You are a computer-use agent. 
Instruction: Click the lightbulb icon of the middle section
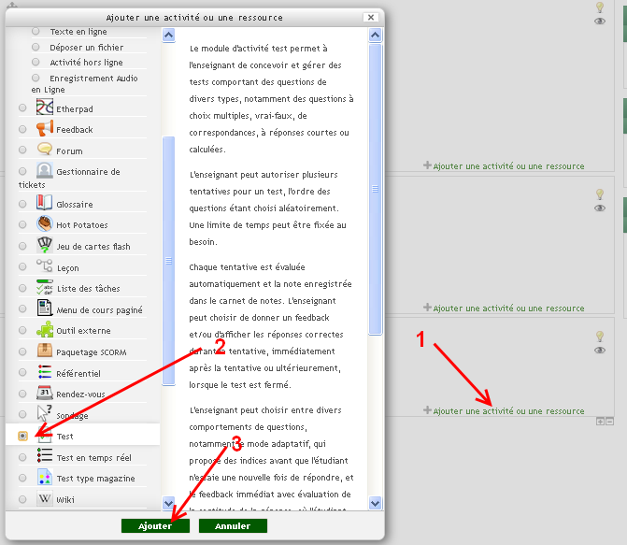point(600,194)
